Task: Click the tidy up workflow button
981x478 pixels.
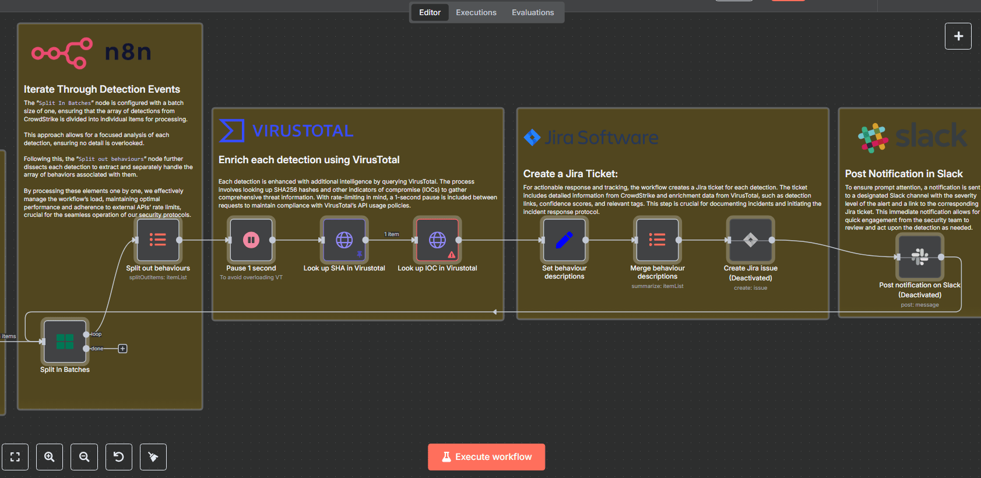Action: (153, 457)
